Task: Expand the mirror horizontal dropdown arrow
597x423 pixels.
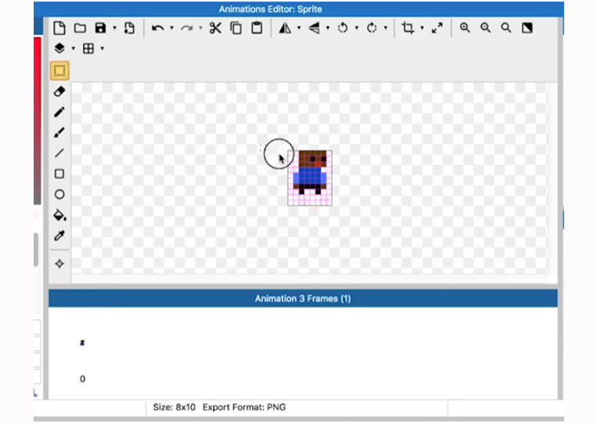Action: tap(299, 28)
